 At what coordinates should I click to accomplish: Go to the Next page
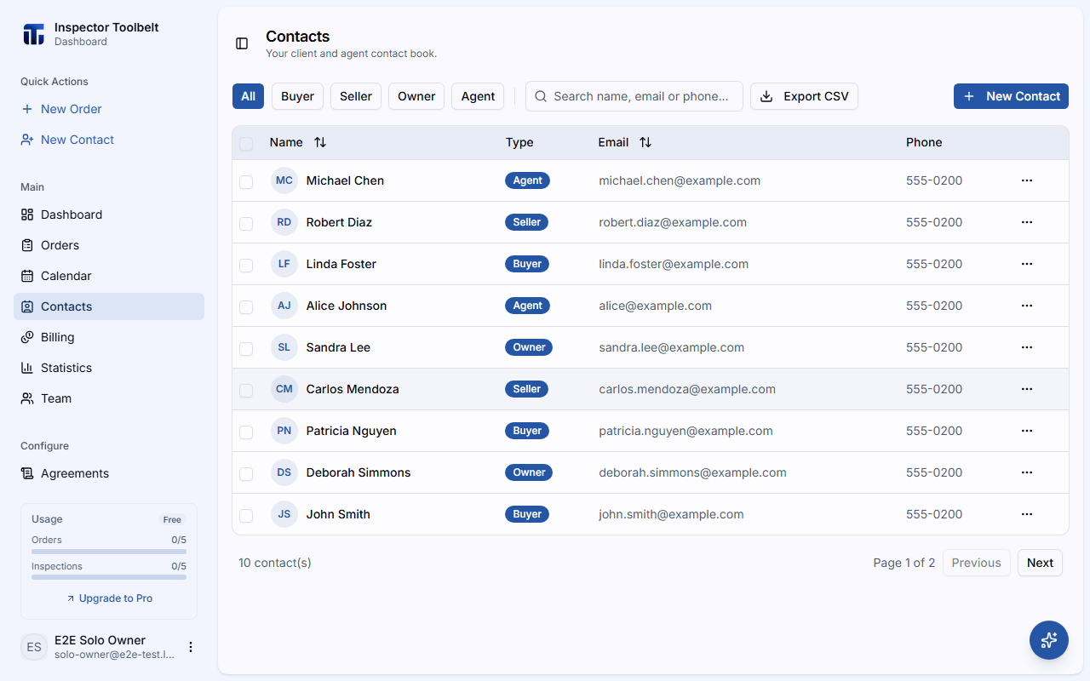tap(1040, 563)
